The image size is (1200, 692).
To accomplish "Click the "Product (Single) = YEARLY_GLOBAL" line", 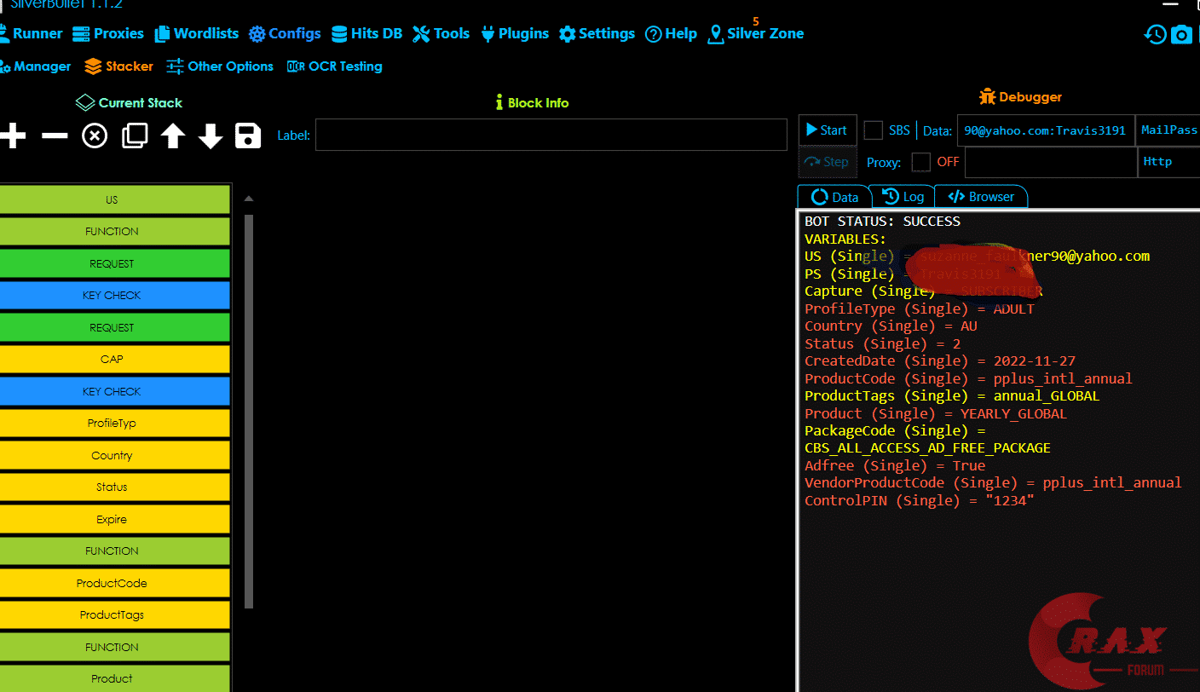I will coord(936,414).
